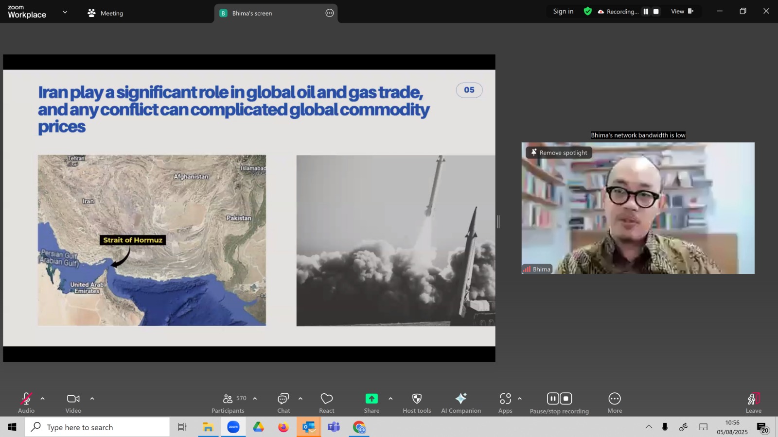Open the Windows Start menu
Screen dimensions: 778x437
(x=12, y=427)
